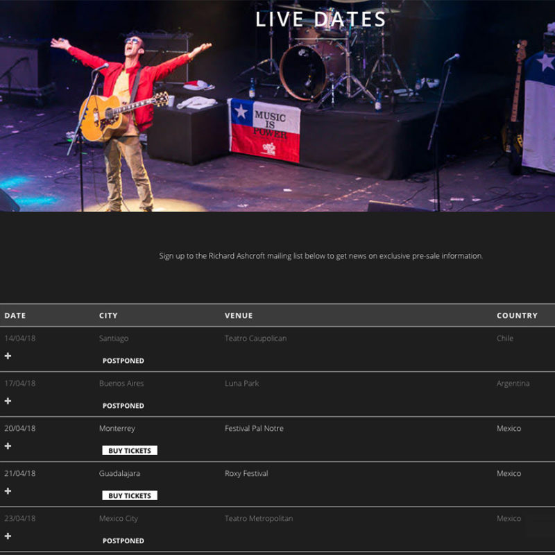This screenshot has height=555, width=555.
Task: Click the Music Is Power flag in photo
Action: 264,130
